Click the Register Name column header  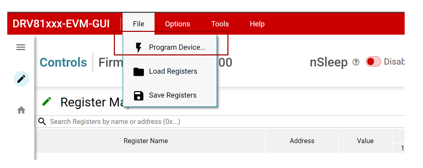click(x=146, y=141)
